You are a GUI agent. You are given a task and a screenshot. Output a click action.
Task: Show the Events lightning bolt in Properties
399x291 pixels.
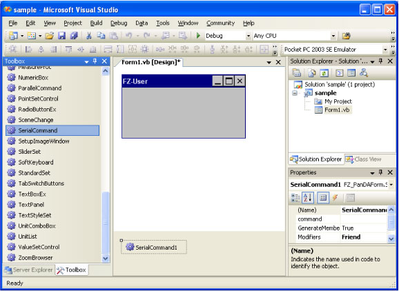[335, 197]
